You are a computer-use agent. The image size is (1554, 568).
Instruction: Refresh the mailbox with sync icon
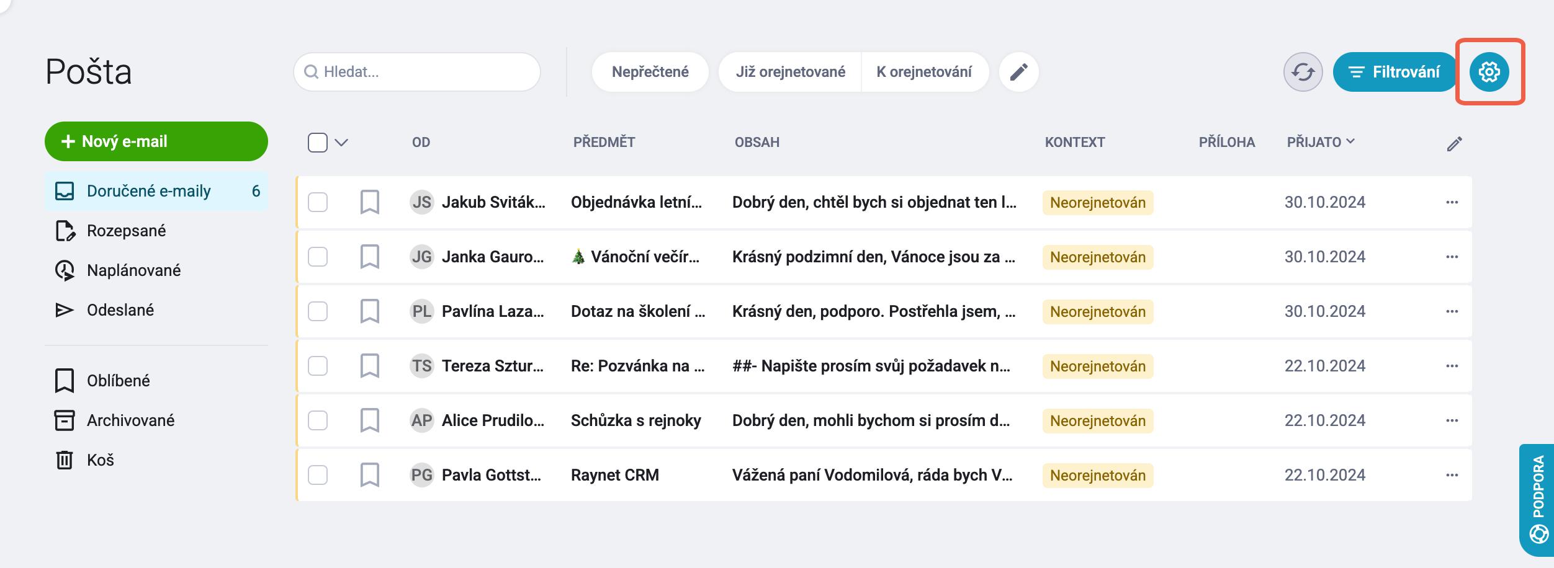point(1303,72)
